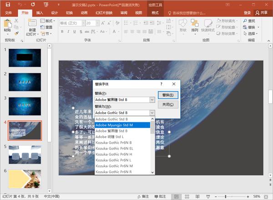The height and width of the screenshot is (200, 273).
Task: Select slide 2 thumbnail
Action: (x=25, y=82)
